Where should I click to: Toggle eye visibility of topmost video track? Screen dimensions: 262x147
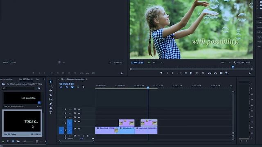tap(79, 109)
